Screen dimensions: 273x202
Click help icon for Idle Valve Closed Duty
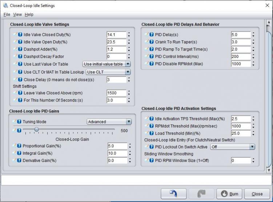(x=20, y=35)
